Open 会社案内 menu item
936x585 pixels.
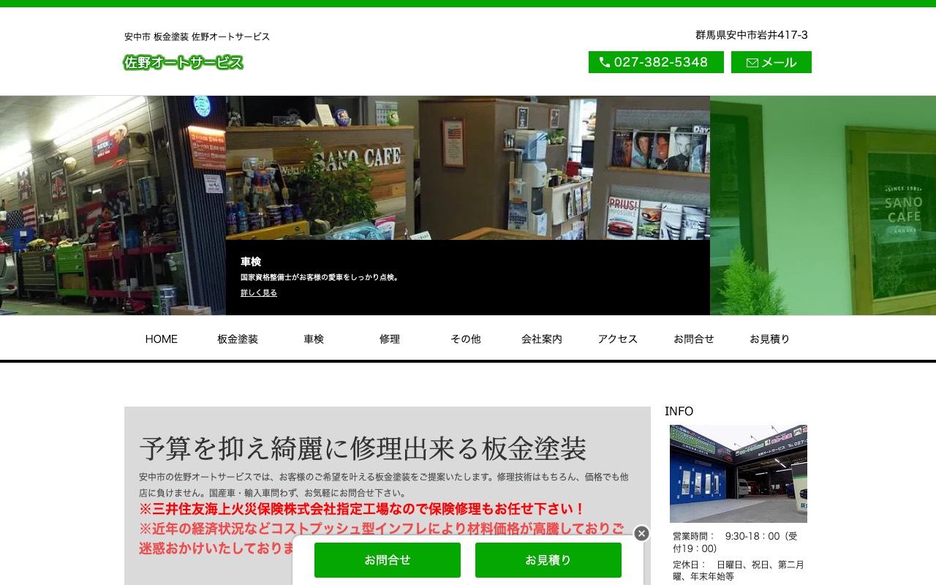tap(542, 339)
